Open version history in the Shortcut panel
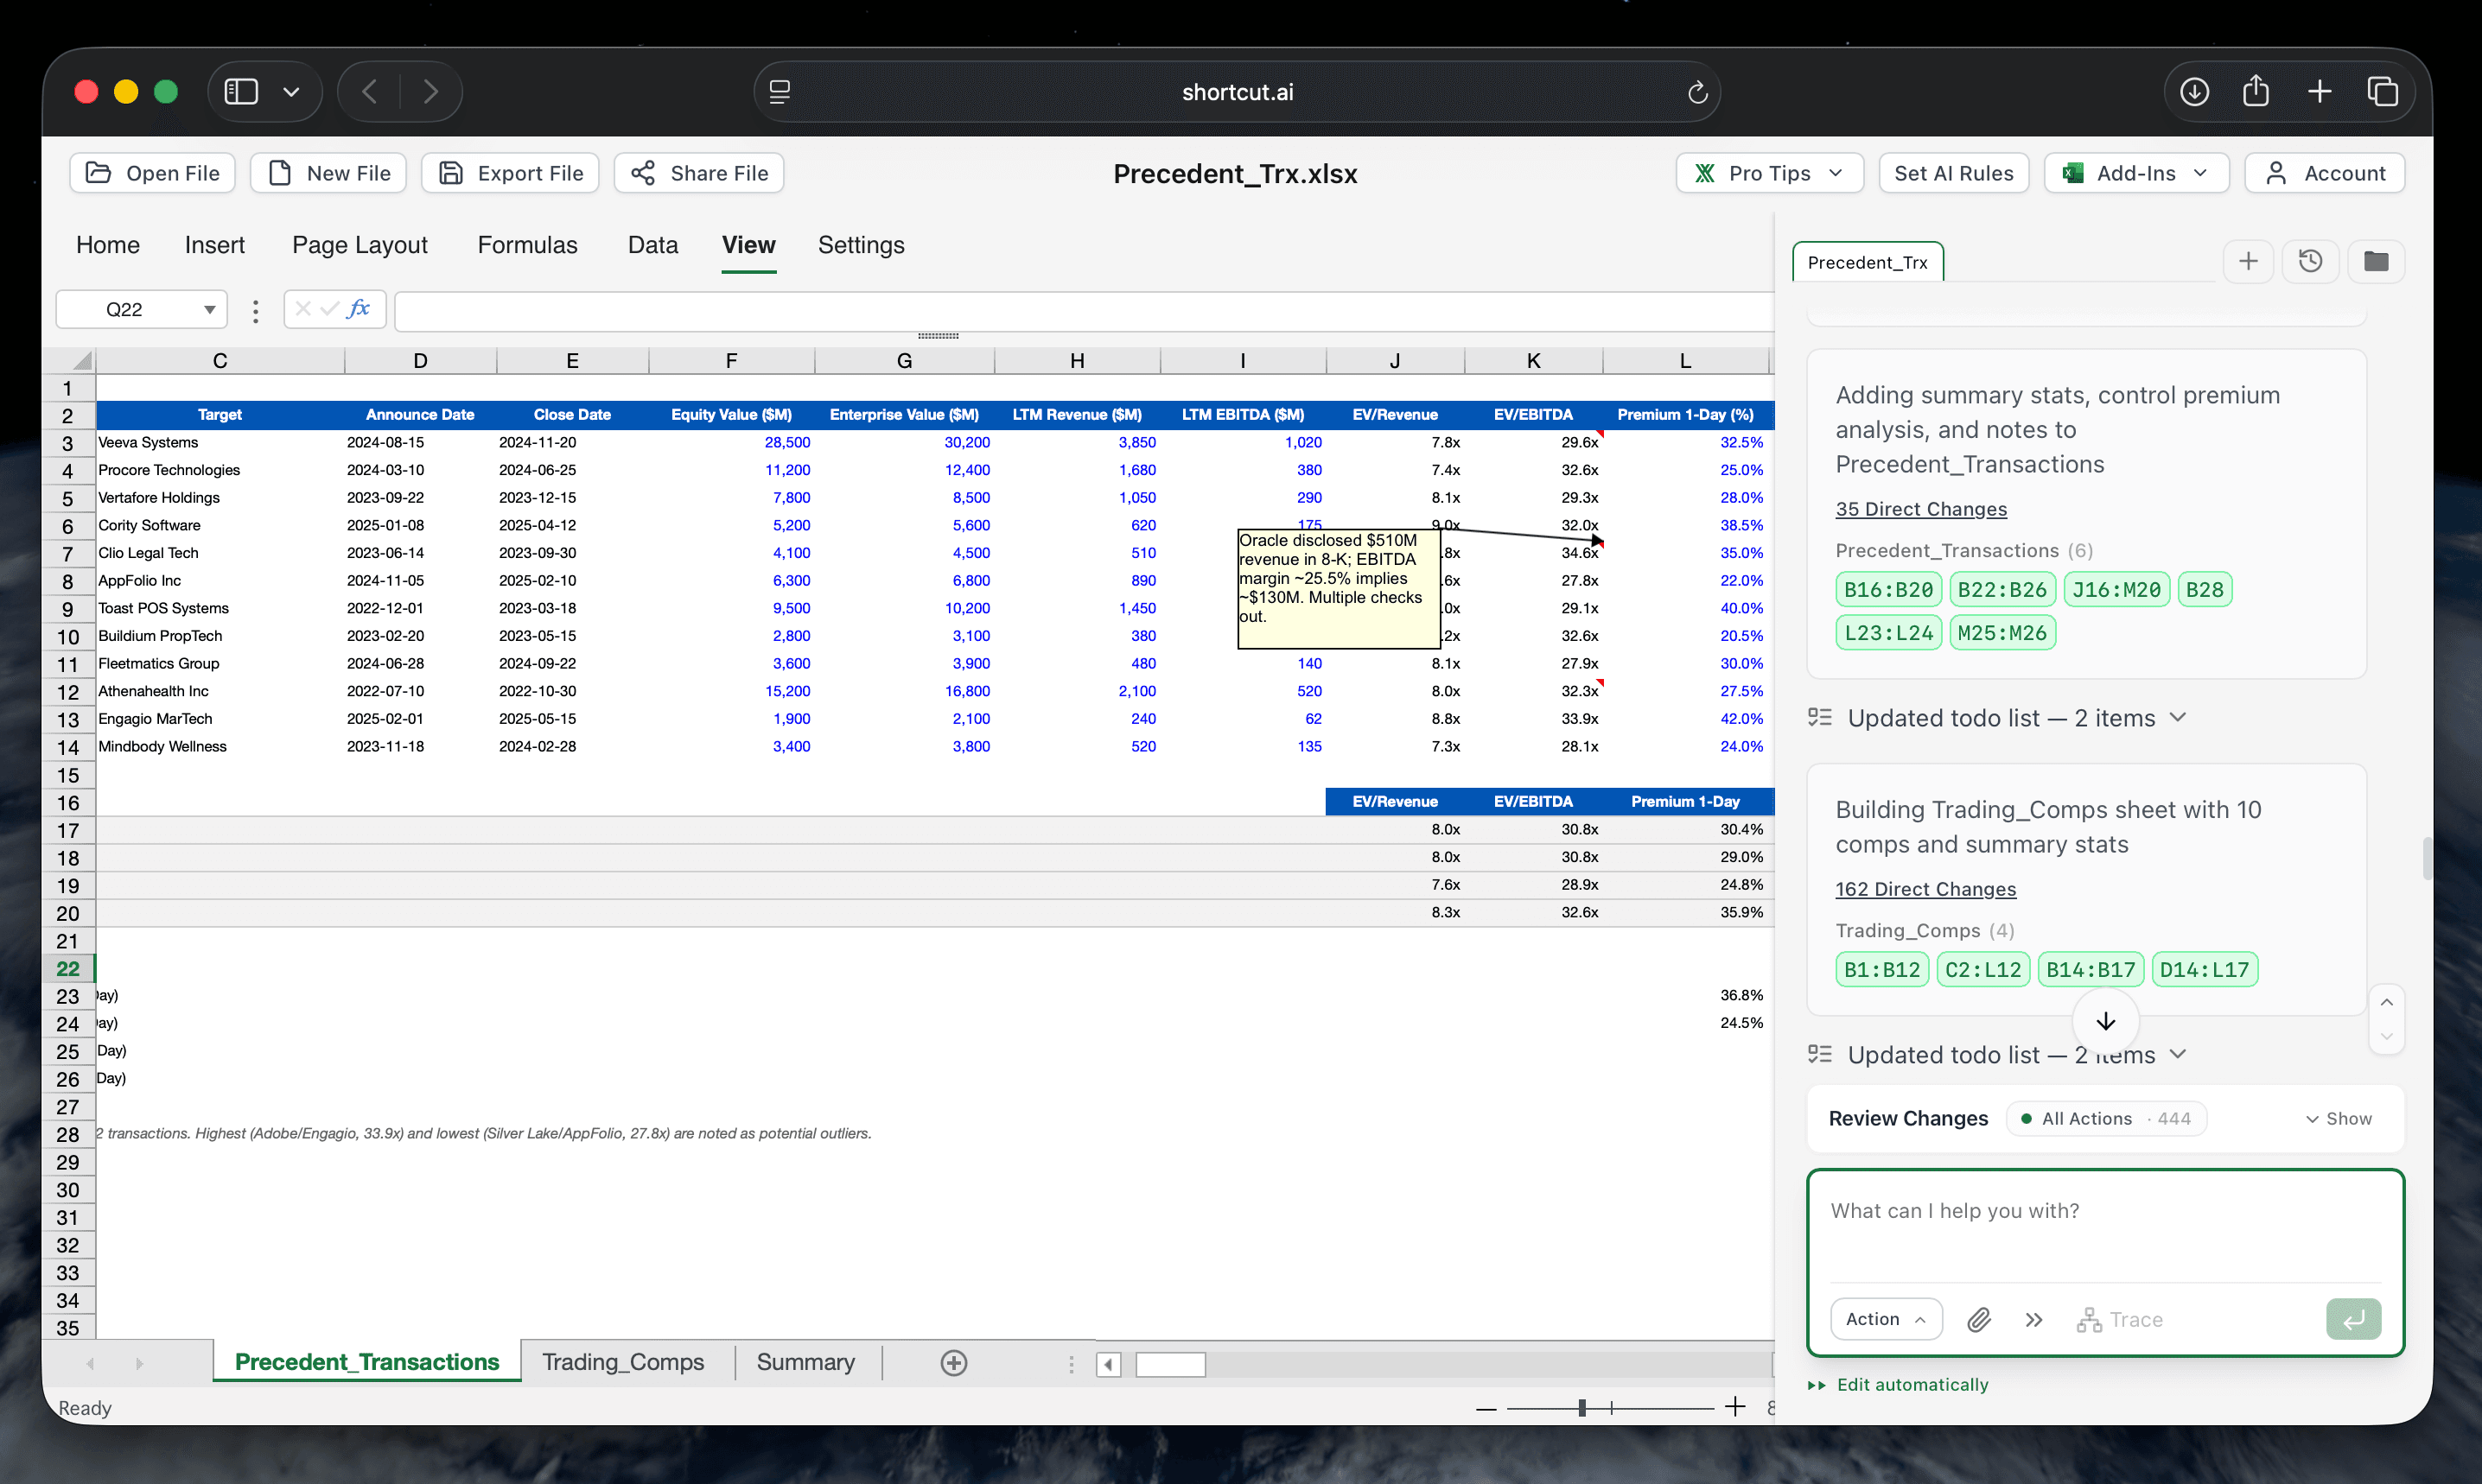Image resolution: width=2482 pixels, height=1484 pixels. click(2312, 261)
